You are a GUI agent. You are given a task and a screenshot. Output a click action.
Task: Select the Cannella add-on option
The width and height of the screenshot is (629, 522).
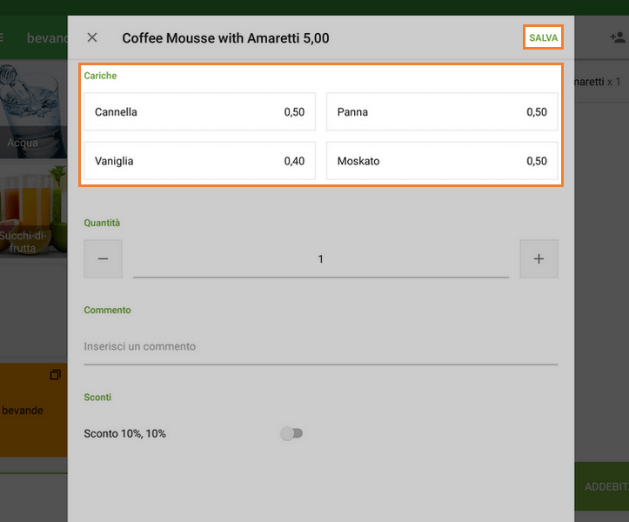tap(199, 112)
